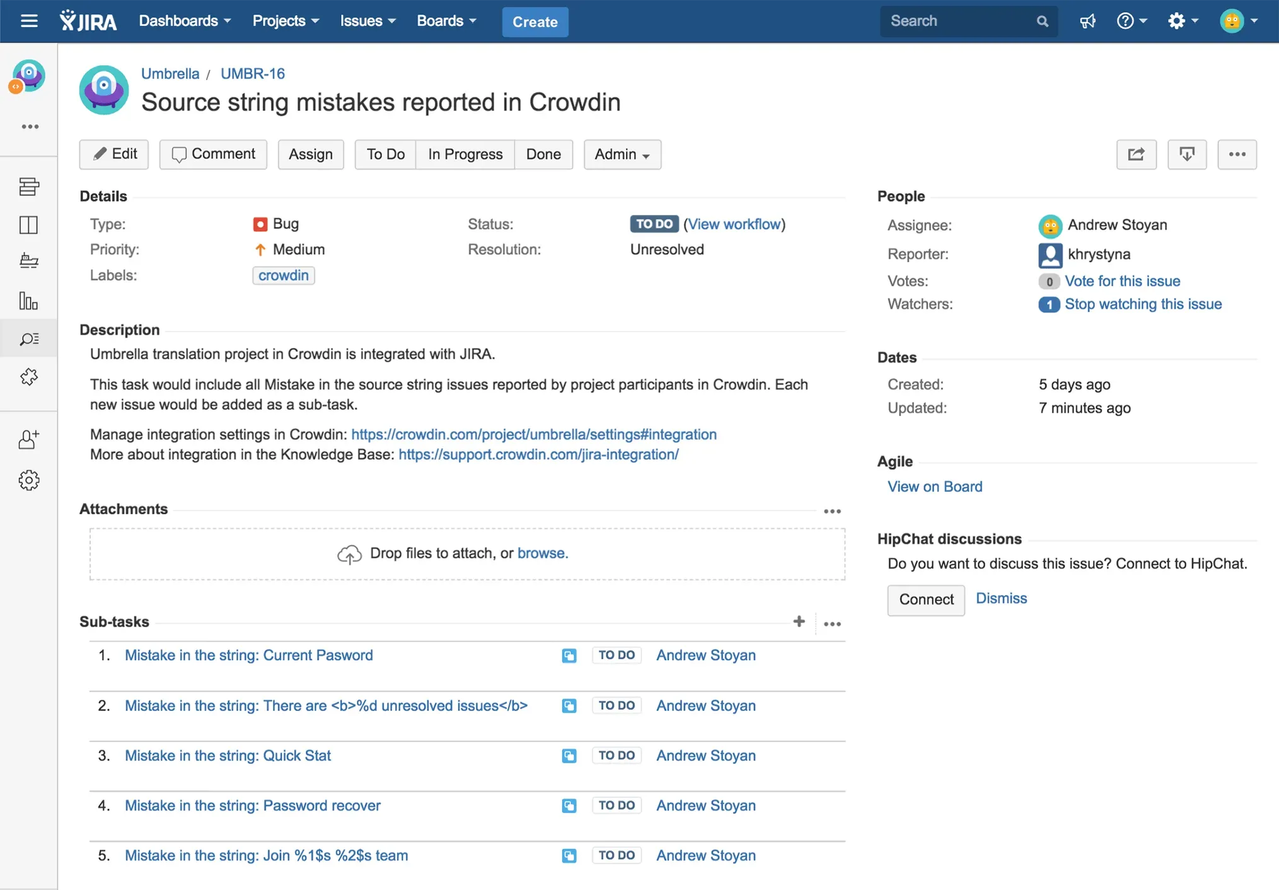Open sub-task Mistake in the string: Quick Stat
The width and height of the screenshot is (1279, 890).
coord(228,755)
